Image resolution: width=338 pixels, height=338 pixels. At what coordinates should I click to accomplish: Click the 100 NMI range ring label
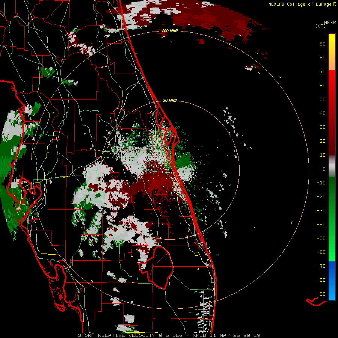tap(170, 31)
